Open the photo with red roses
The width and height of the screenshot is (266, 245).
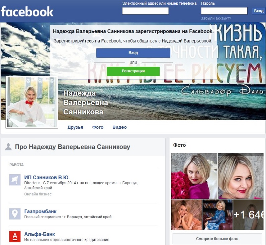tap(194, 176)
